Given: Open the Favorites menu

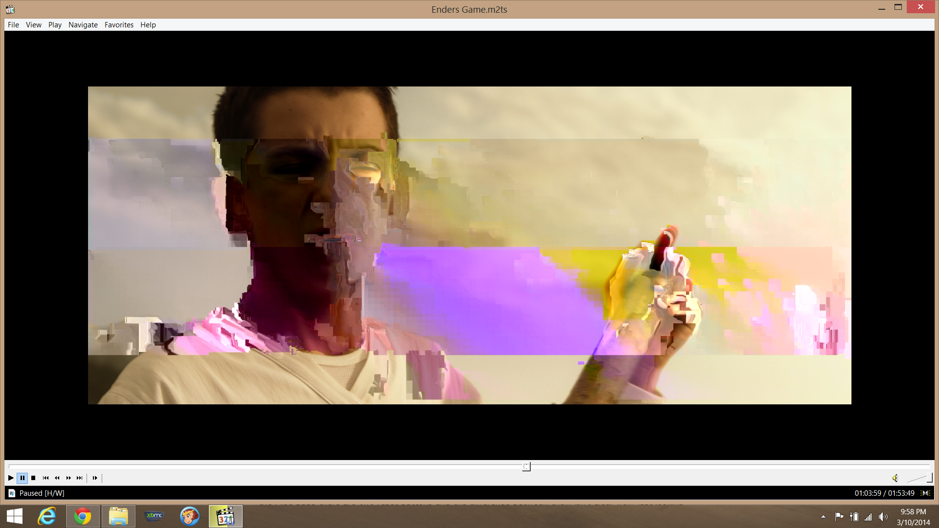Looking at the screenshot, I should coord(119,25).
